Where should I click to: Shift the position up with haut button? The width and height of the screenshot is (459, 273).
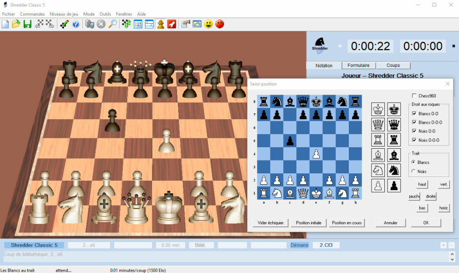(422, 184)
